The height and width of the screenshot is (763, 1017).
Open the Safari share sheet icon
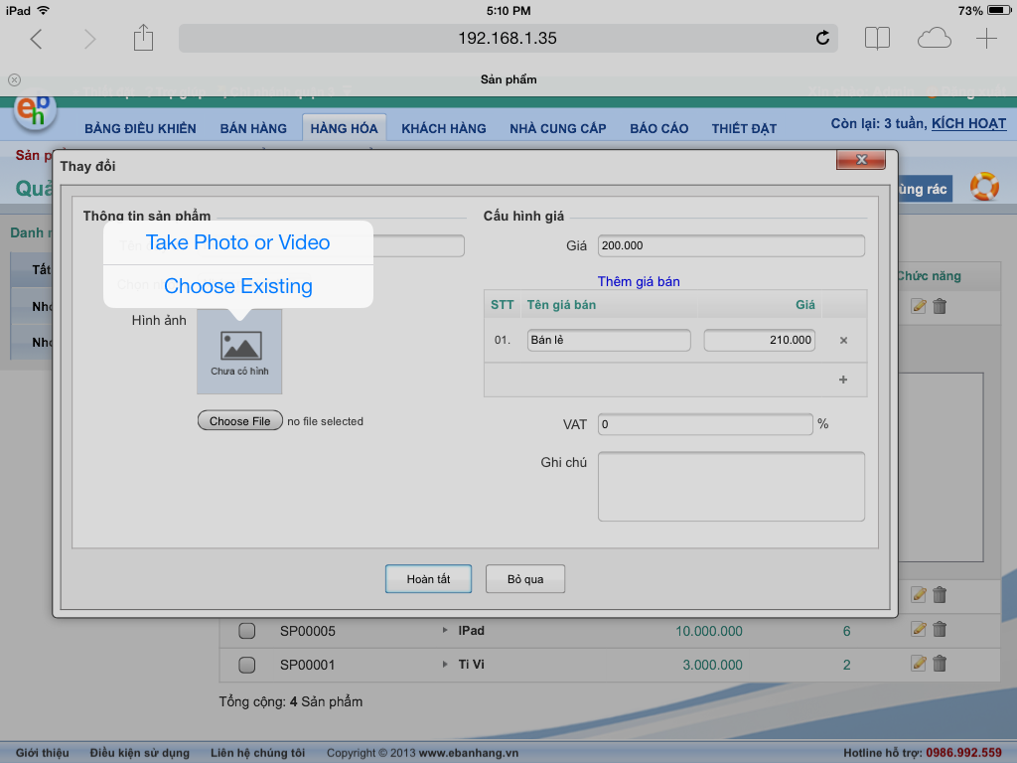(x=143, y=38)
